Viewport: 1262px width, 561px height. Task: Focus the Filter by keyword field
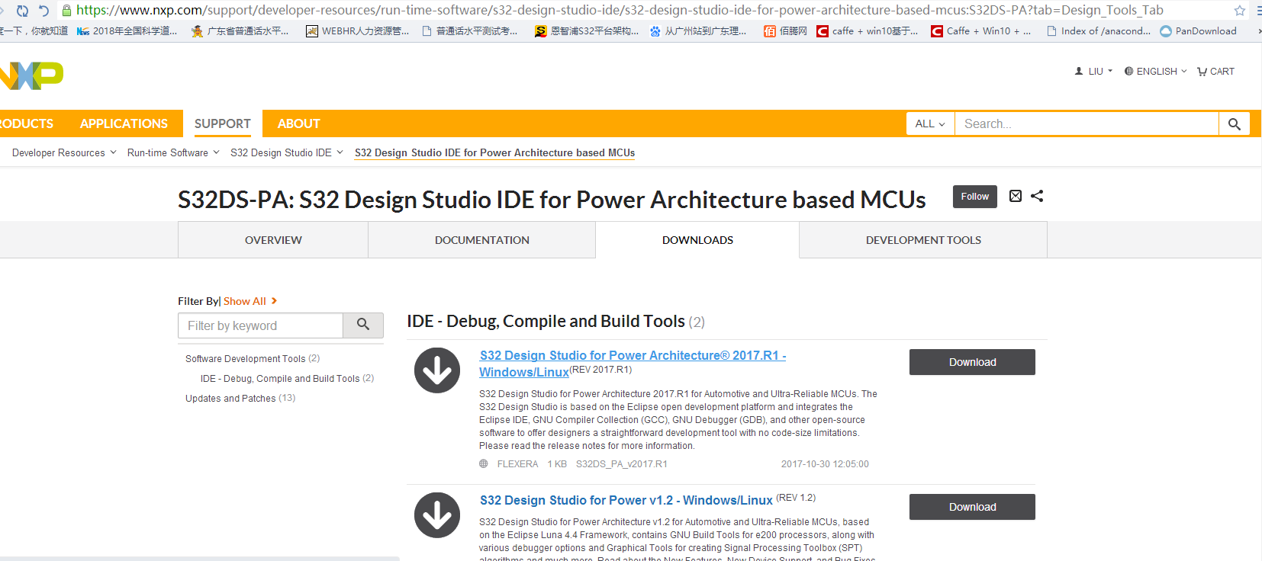coord(260,325)
